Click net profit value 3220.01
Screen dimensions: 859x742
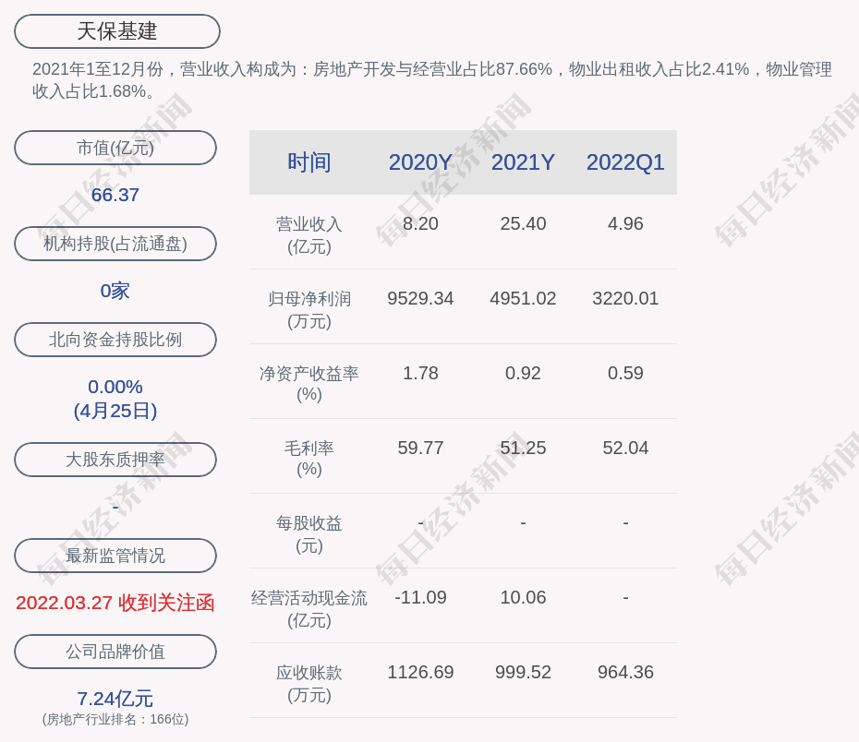point(625,298)
